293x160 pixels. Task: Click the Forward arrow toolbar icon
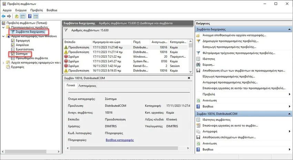point(9,16)
